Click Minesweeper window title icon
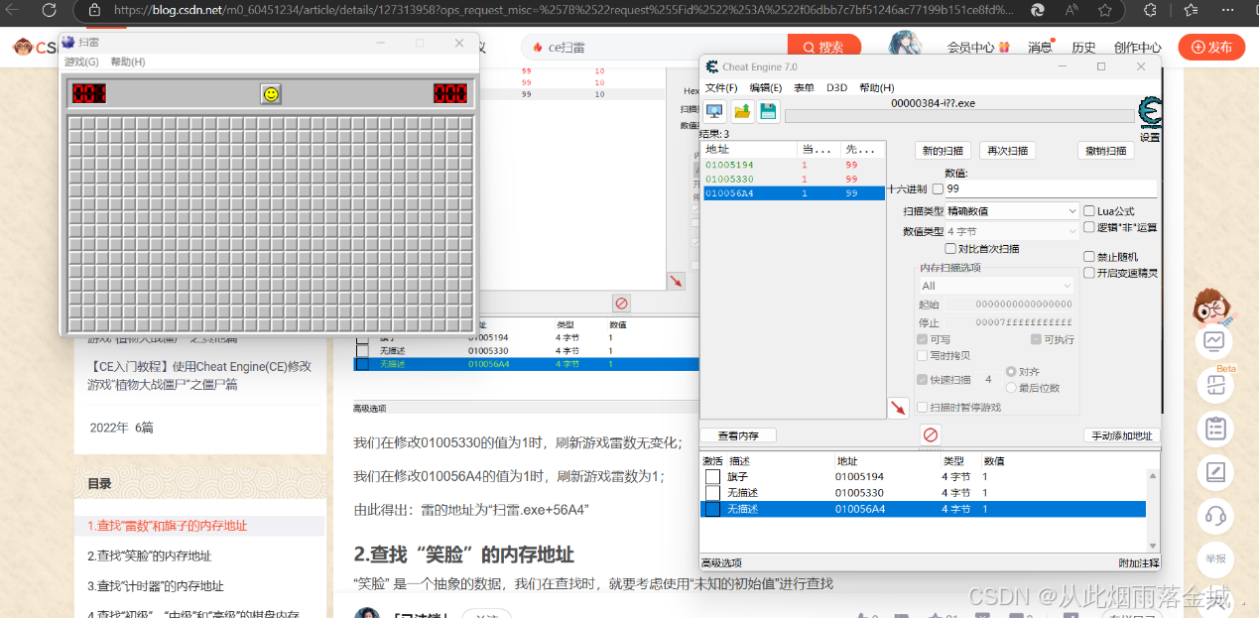 pyautogui.click(x=67, y=43)
